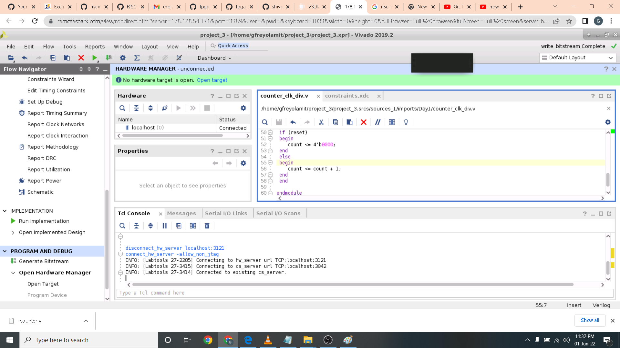The image size is (620, 348).
Task: Click the Tcl command input field
Action: (364, 293)
